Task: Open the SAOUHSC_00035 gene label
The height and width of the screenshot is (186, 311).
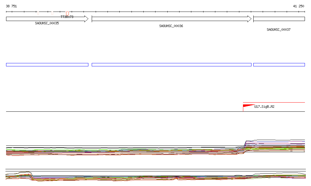Action: tap(47, 23)
